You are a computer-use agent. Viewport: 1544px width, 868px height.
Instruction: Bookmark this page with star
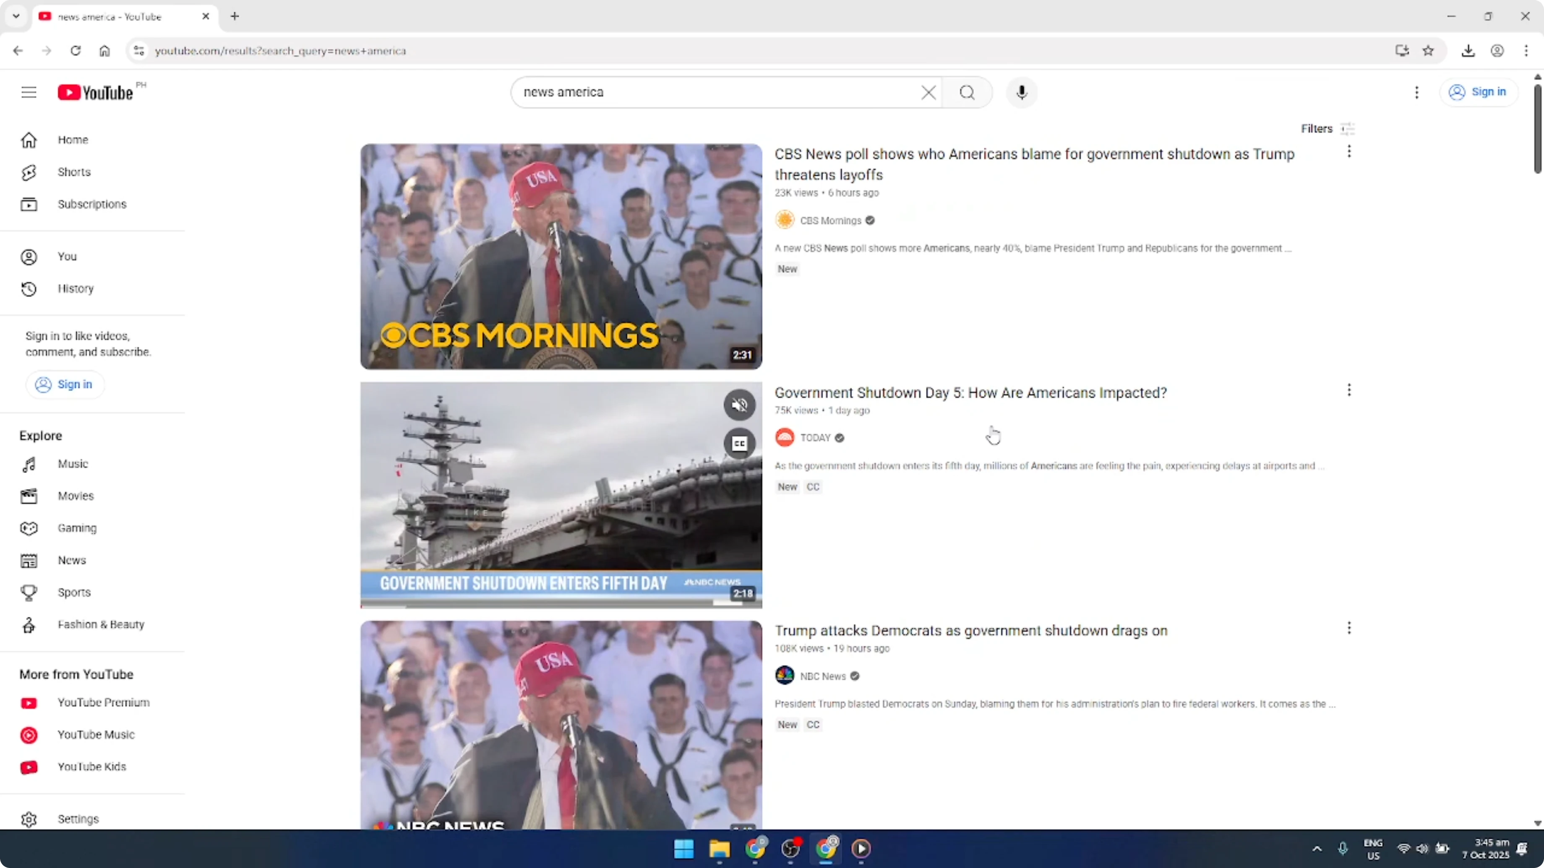pyautogui.click(x=1428, y=51)
